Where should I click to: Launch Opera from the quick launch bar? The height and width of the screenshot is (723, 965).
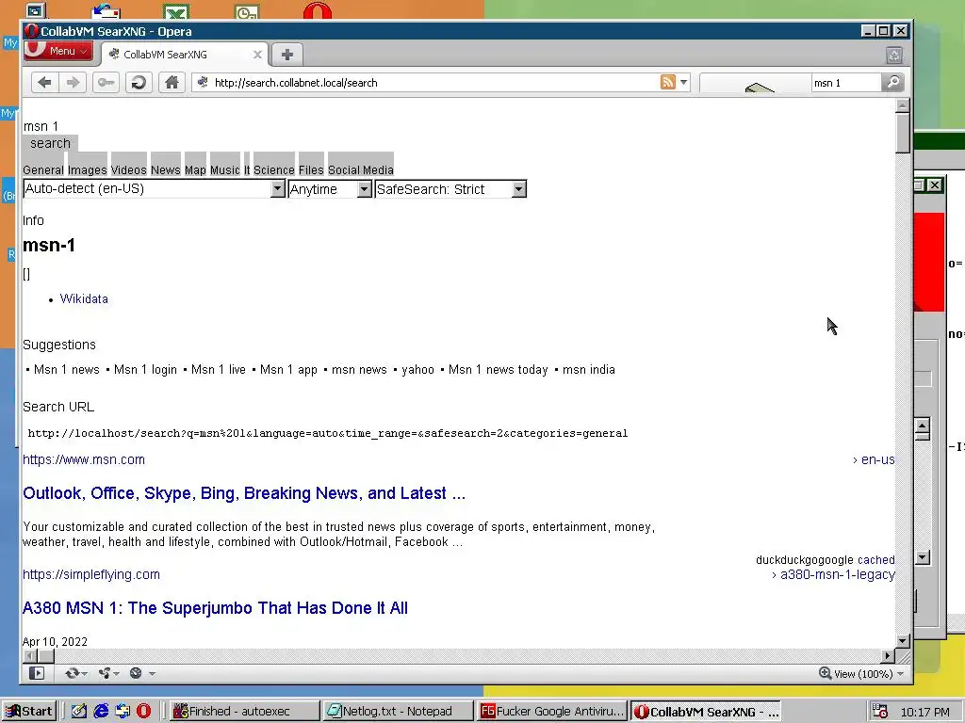(x=143, y=712)
